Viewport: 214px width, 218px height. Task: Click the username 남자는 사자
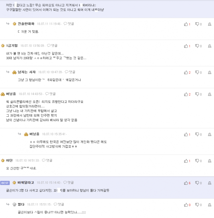tap(27, 72)
